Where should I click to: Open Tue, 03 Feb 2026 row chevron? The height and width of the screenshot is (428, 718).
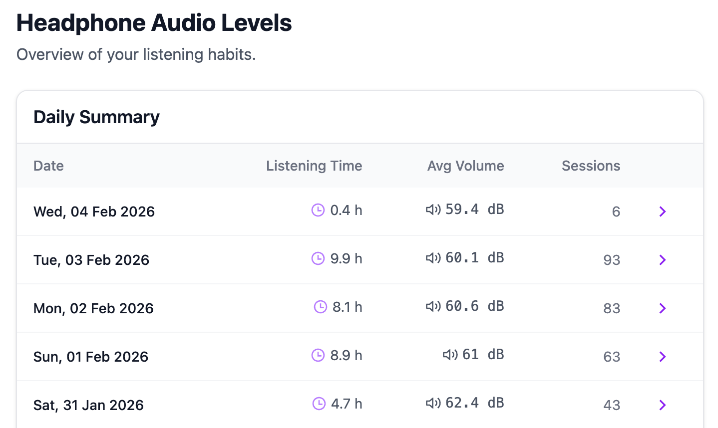pos(663,260)
